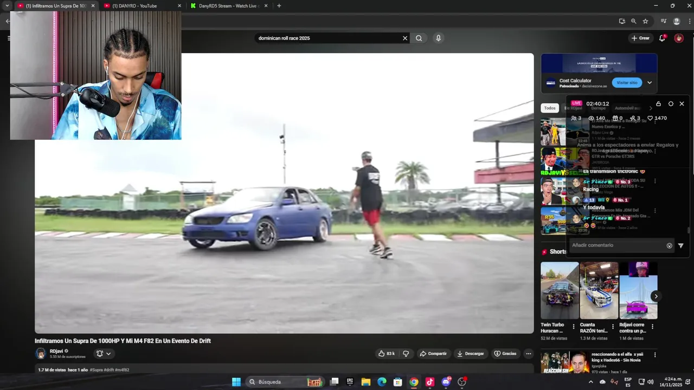Viewport: 694px width, 390px height.
Task: Close the DANYRD - YouTube tab
Action: click(179, 6)
